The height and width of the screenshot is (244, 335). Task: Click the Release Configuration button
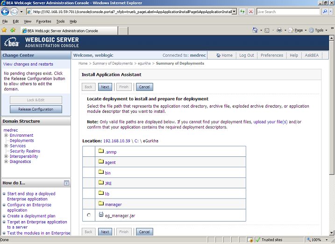pyautogui.click(x=36, y=109)
